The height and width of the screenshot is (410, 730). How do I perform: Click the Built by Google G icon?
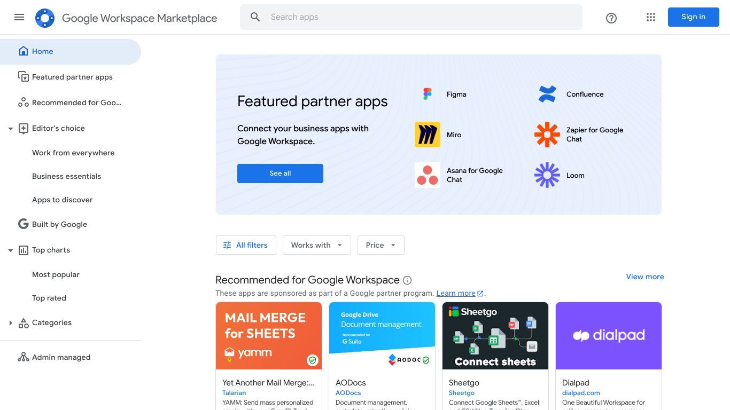pyautogui.click(x=24, y=224)
